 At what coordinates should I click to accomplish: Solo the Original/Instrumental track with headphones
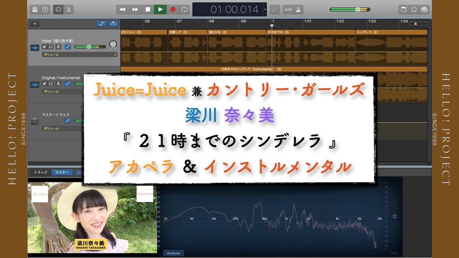(51, 84)
